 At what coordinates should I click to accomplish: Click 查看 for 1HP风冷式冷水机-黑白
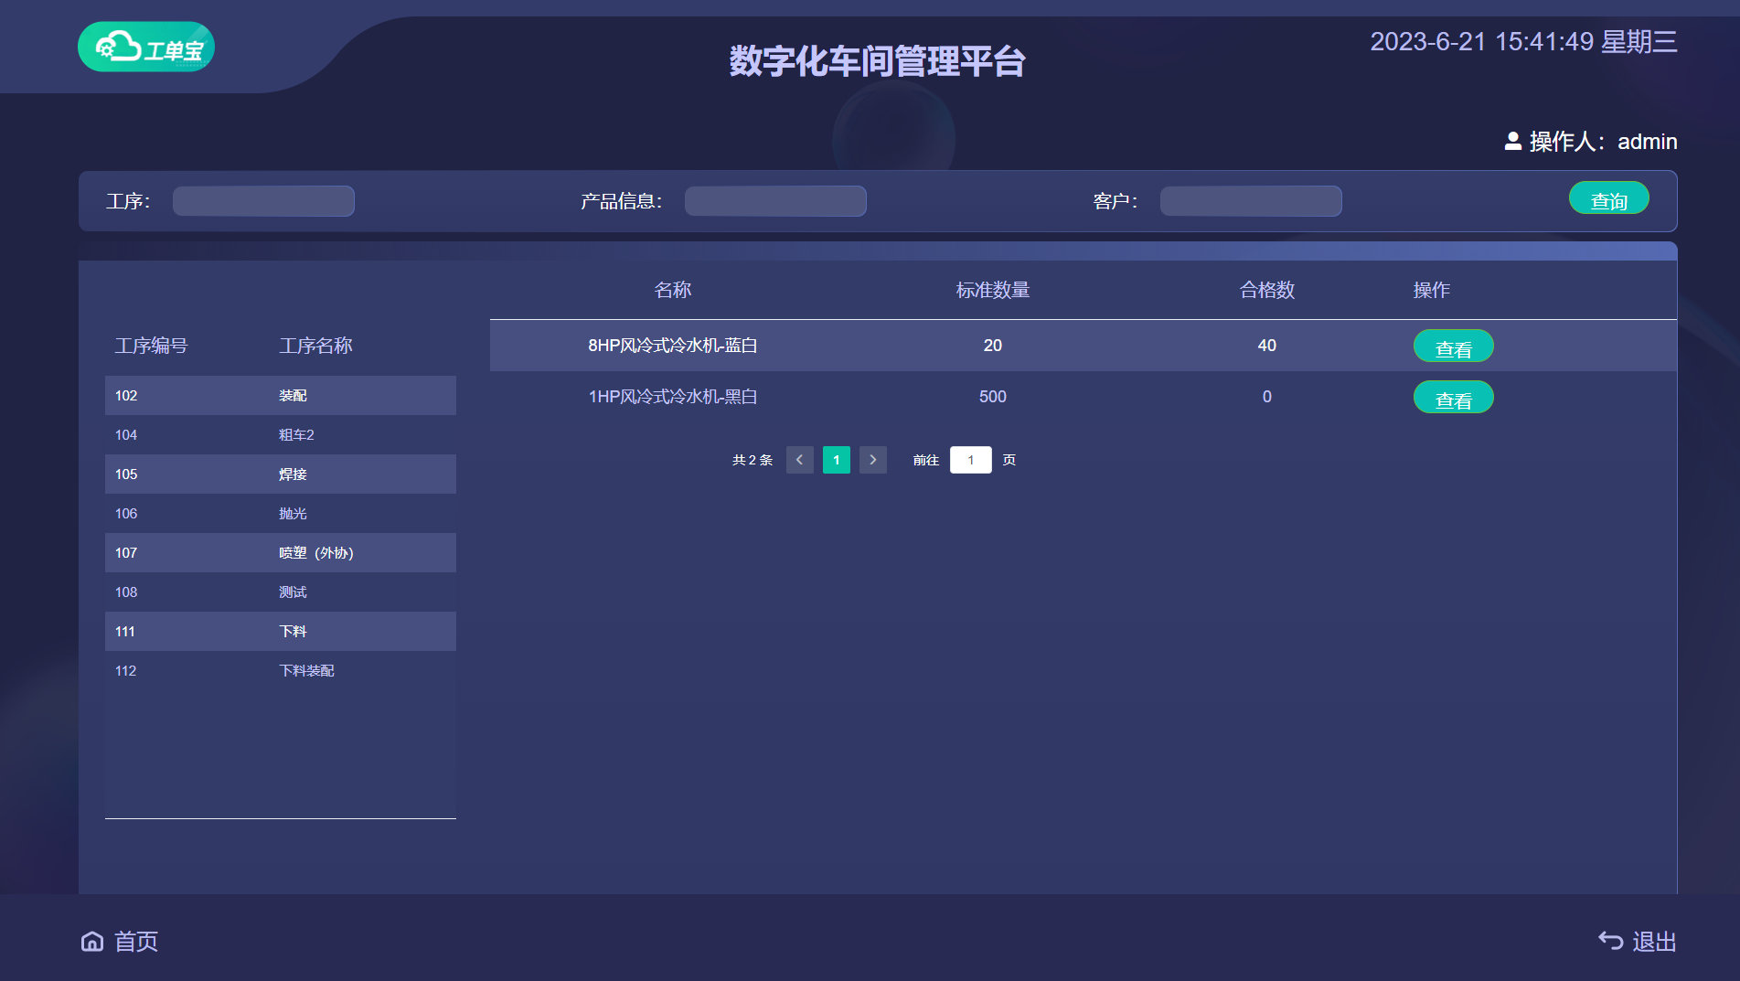tap(1454, 397)
